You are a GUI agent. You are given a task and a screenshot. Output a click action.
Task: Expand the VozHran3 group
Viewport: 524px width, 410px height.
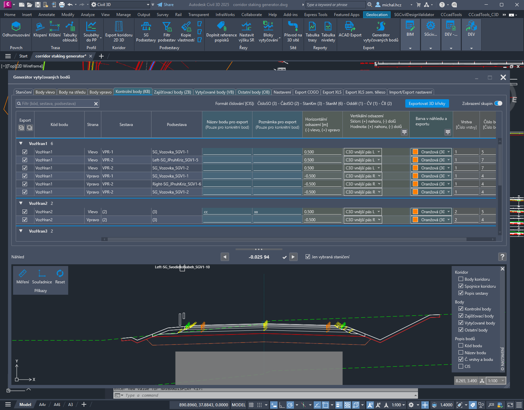pos(21,231)
